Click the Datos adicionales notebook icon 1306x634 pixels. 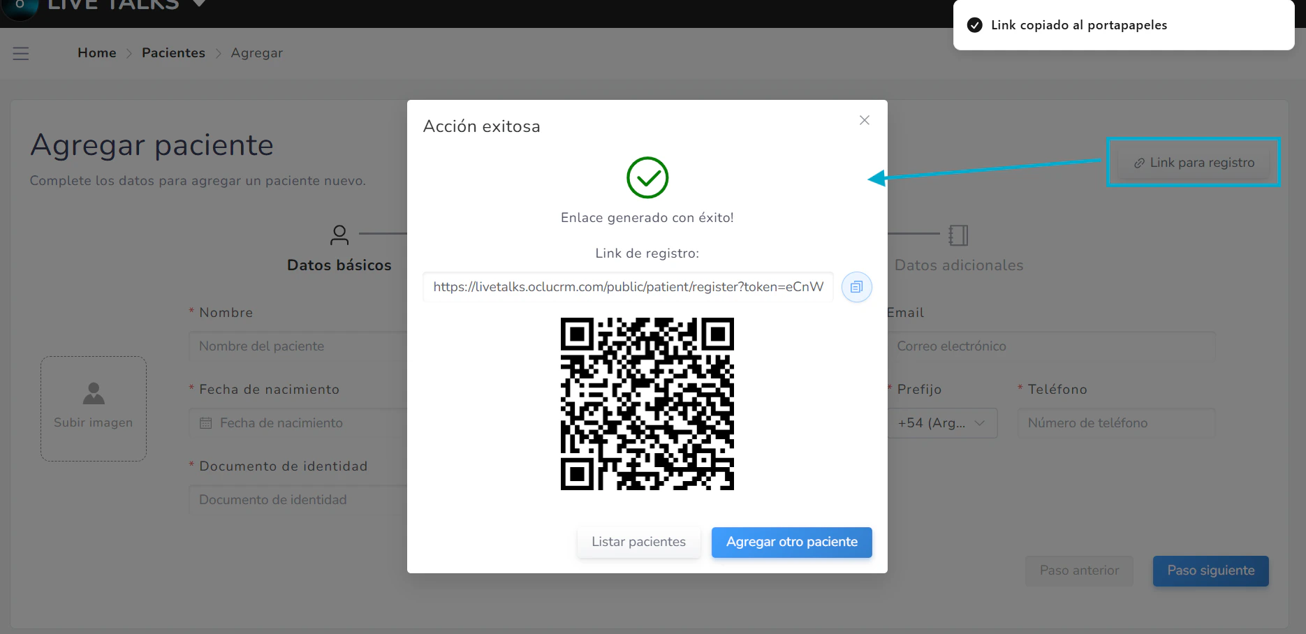[958, 235]
